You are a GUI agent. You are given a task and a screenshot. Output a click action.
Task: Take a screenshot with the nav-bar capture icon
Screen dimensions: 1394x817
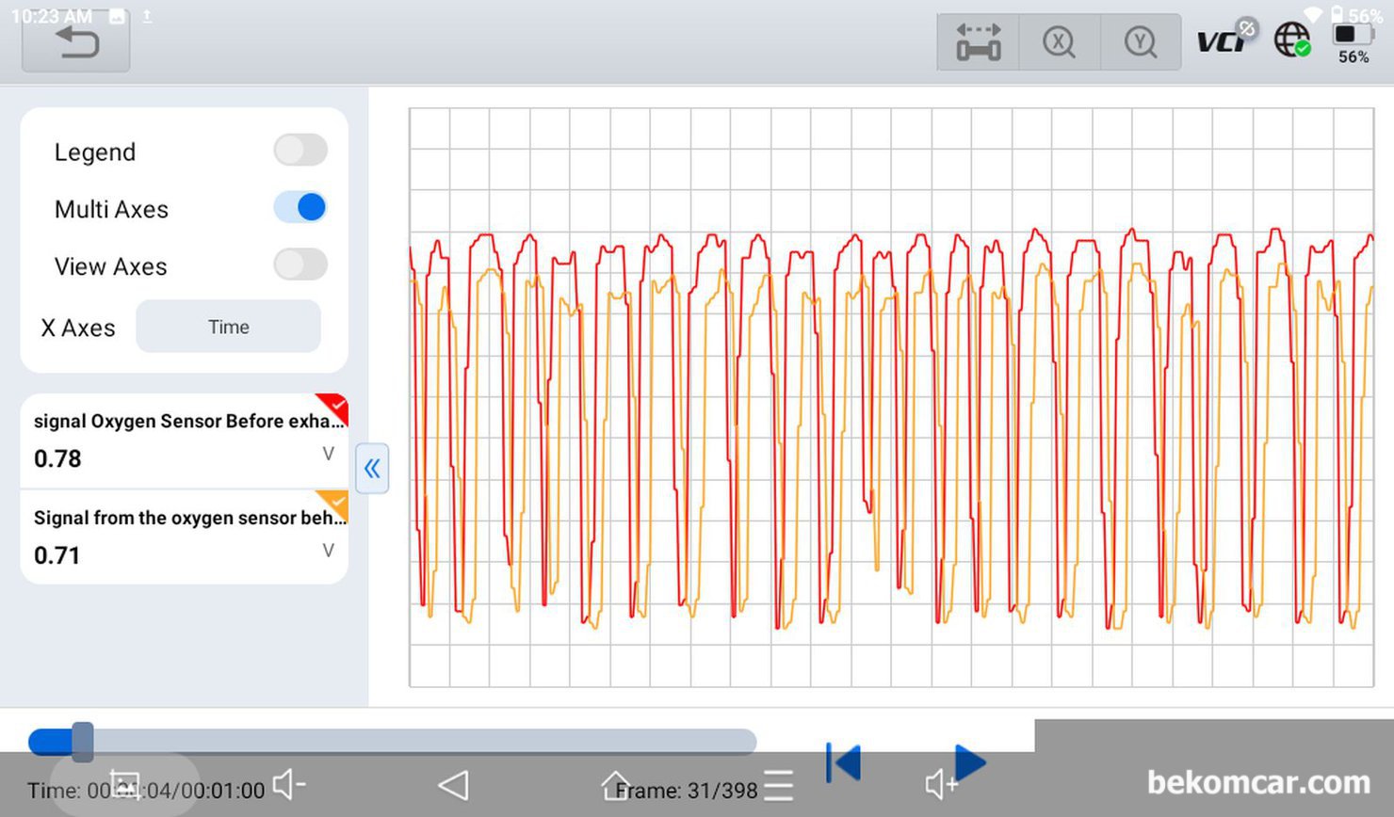click(x=125, y=784)
